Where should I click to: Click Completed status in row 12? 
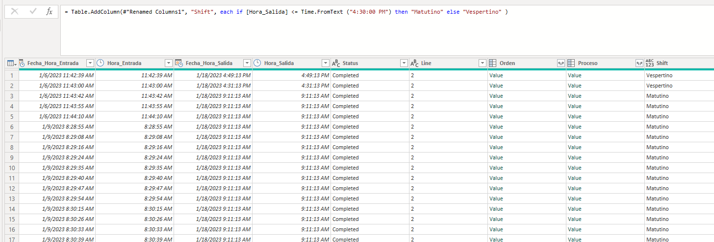click(x=345, y=188)
